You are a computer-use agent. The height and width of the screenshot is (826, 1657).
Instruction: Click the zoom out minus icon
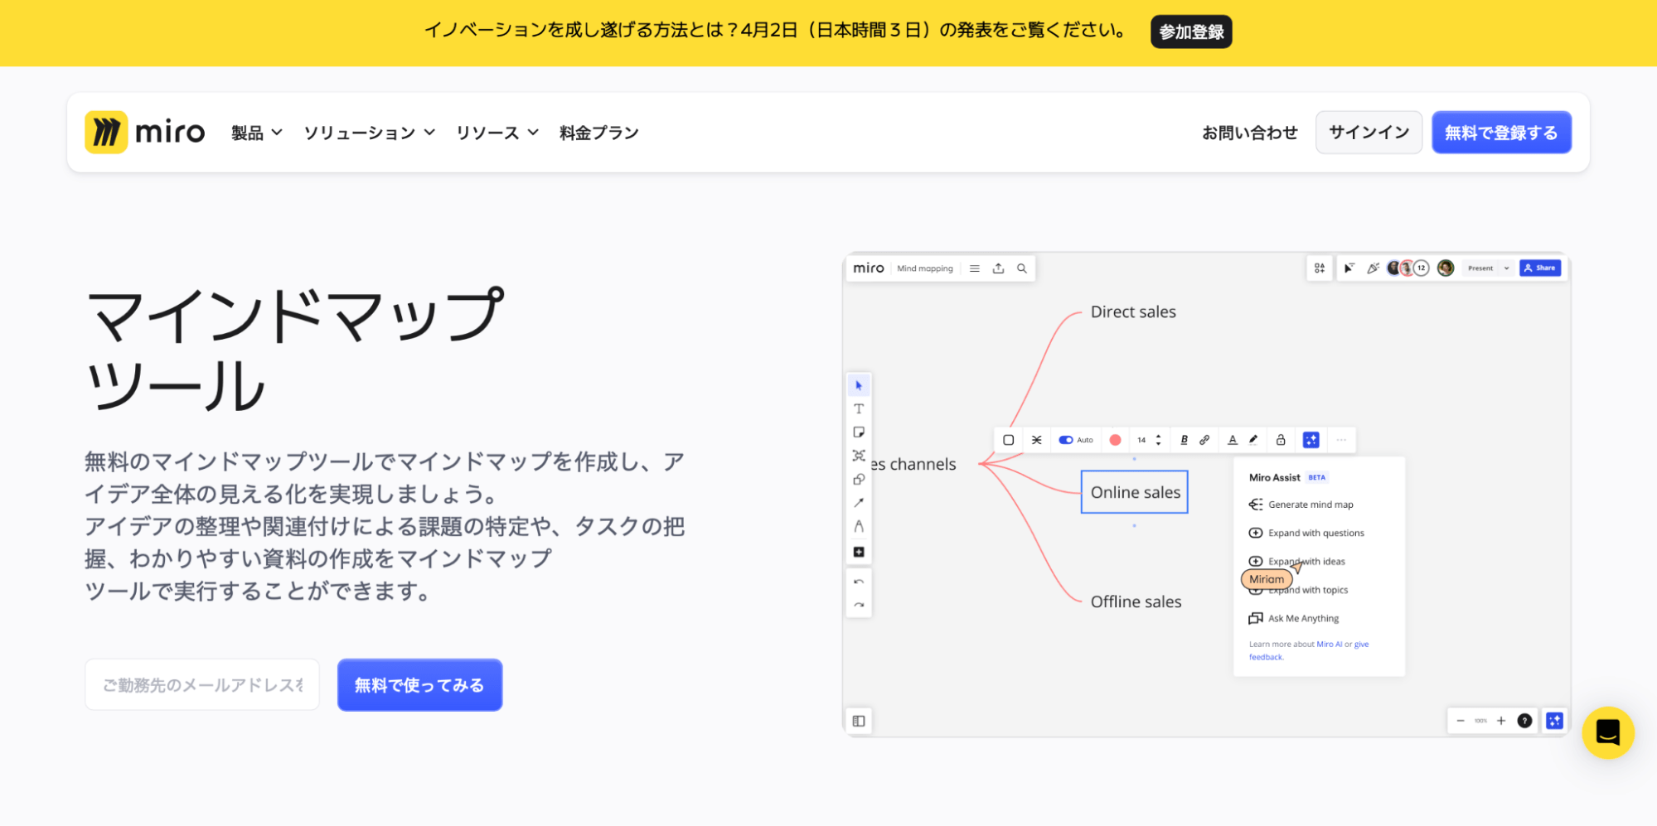1461,721
